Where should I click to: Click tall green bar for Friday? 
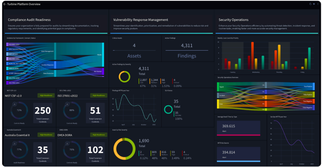309,59
